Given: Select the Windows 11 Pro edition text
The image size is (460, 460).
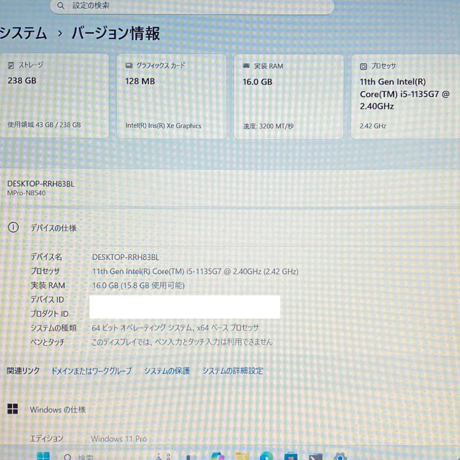Looking at the screenshot, I should [119, 439].
